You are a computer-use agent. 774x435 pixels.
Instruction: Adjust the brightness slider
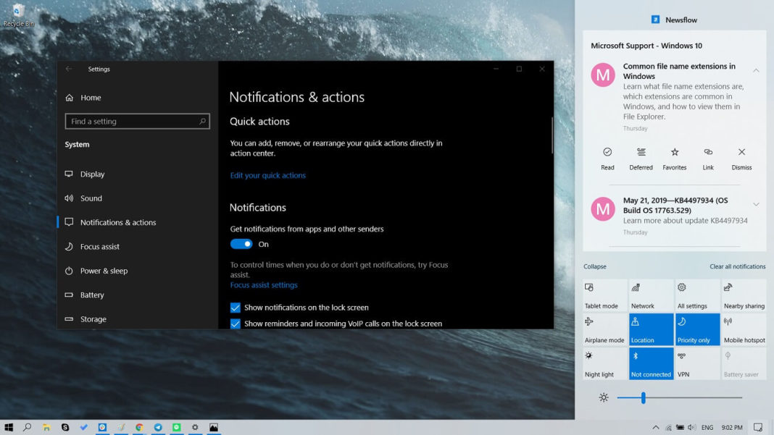[643, 397]
